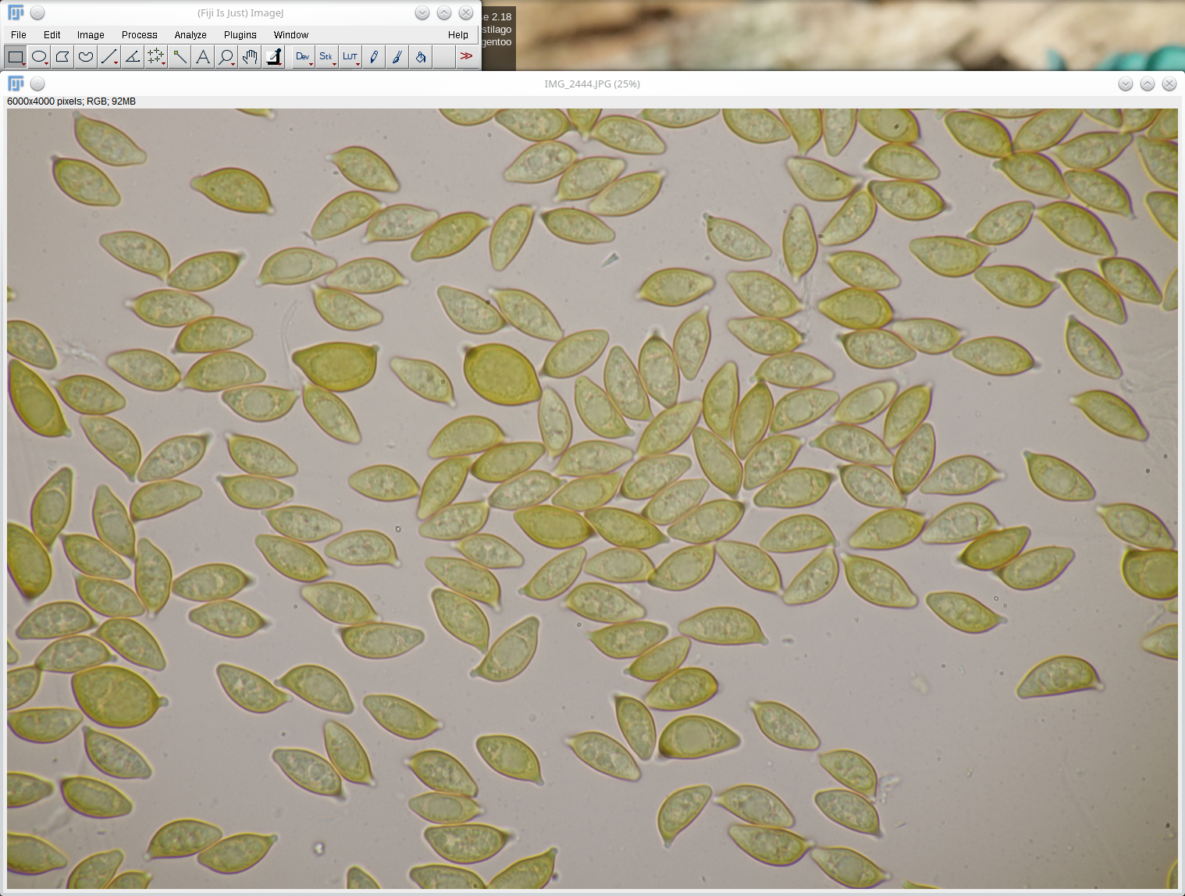This screenshot has width=1185, height=896.
Task: Select the Oval selection tool
Action: [x=39, y=56]
